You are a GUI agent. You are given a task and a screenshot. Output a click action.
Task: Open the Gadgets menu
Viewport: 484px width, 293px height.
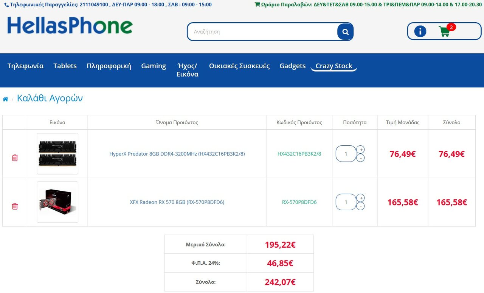[292, 66]
